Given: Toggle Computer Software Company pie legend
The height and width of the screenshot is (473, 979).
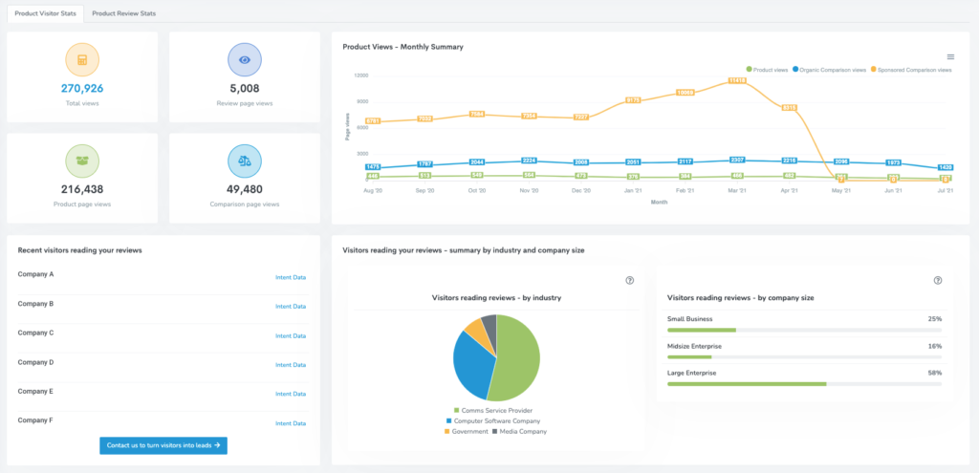Looking at the screenshot, I should [x=493, y=420].
